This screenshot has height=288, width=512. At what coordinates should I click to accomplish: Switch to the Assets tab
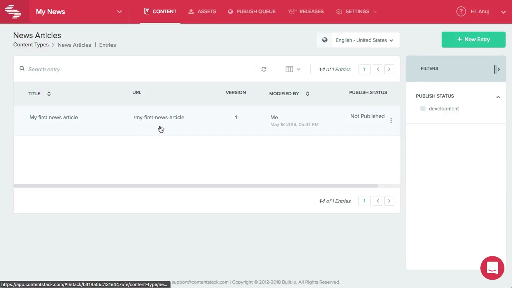(202, 12)
